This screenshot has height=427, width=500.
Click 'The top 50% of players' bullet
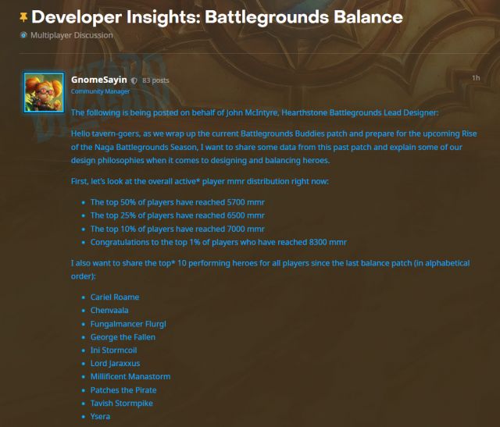pos(177,202)
